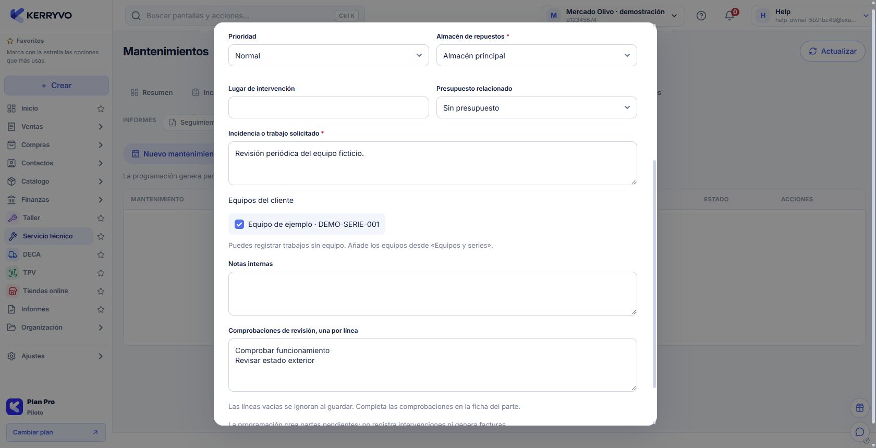Open Tiendas online in sidebar
Image resolution: width=876 pixels, height=448 pixels.
[x=49, y=291]
